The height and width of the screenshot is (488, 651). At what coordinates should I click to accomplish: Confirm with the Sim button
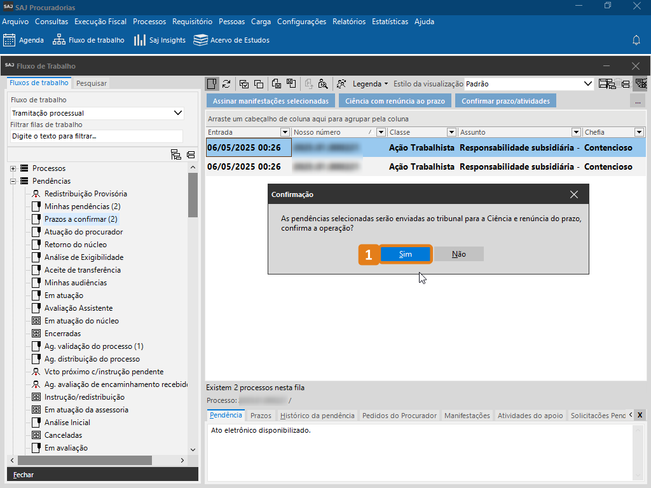pos(405,254)
